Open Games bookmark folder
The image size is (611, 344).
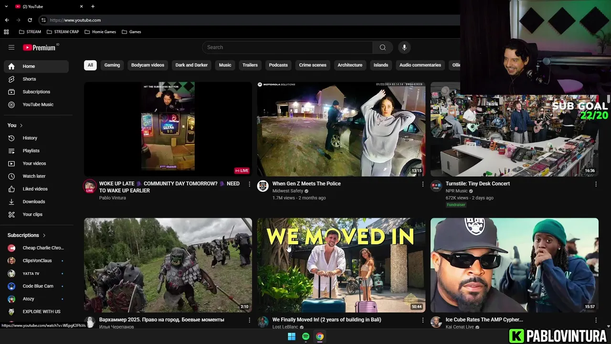pos(131,32)
